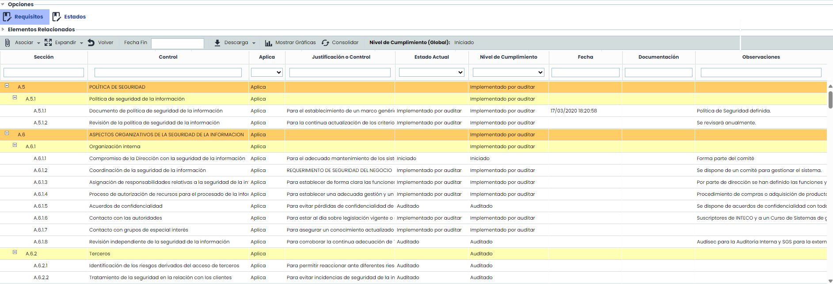Collapse the A.6.1 Organización interna group
833x284 pixels.
pos(15,145)
